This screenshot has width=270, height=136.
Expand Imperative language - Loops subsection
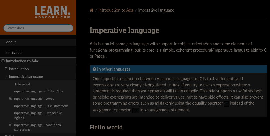click(x=11, y=99)
